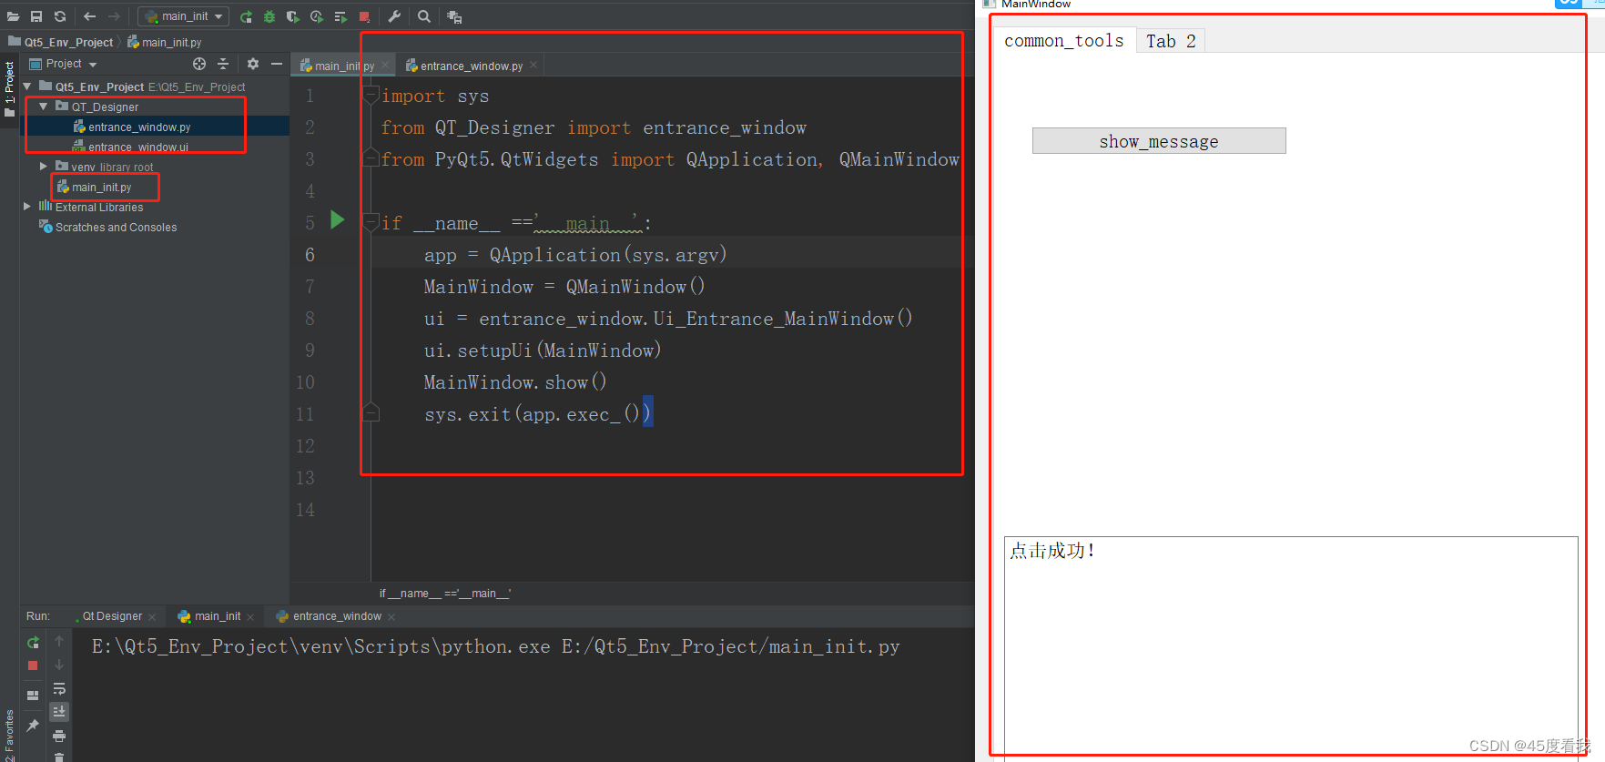Open Project panel gear options
Screen dimensions: 1605x762
click(253, 64)
